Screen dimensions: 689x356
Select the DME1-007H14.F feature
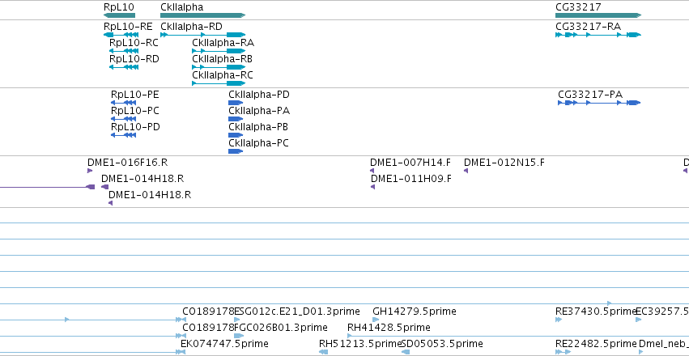point(372,171)
